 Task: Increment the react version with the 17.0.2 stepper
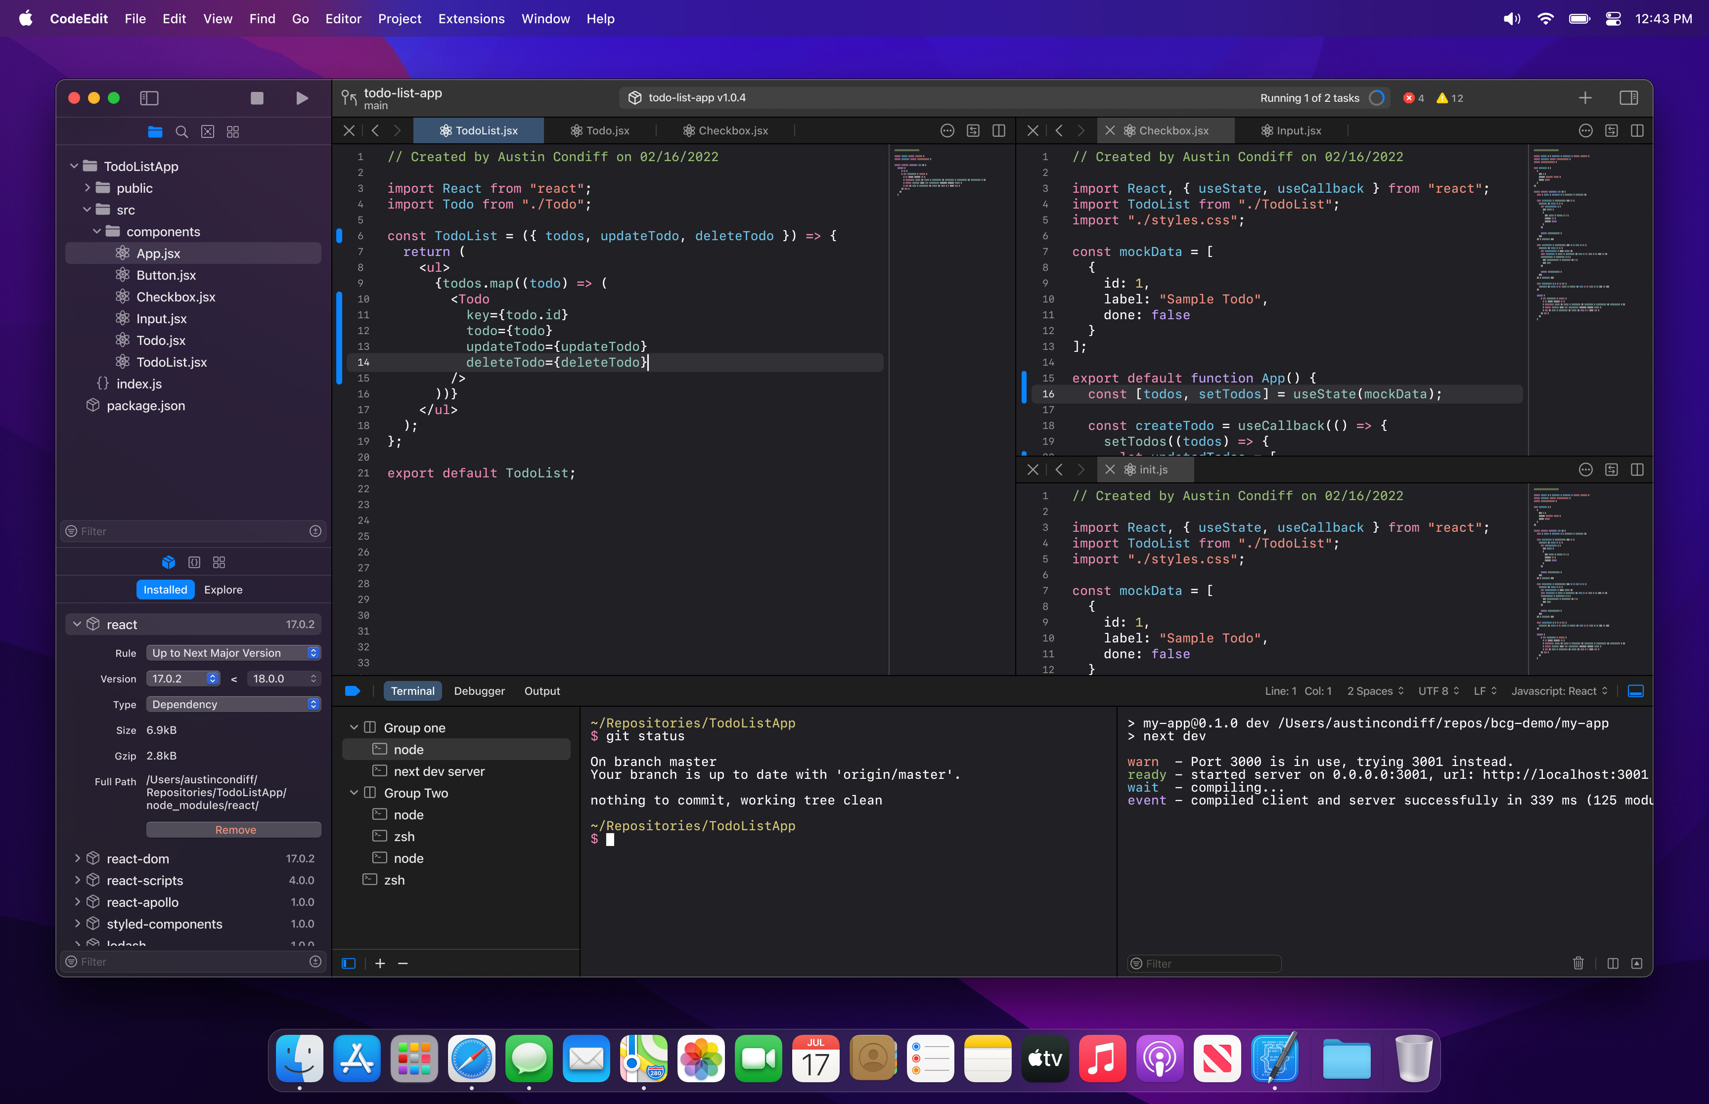click(x=212, y=678)
